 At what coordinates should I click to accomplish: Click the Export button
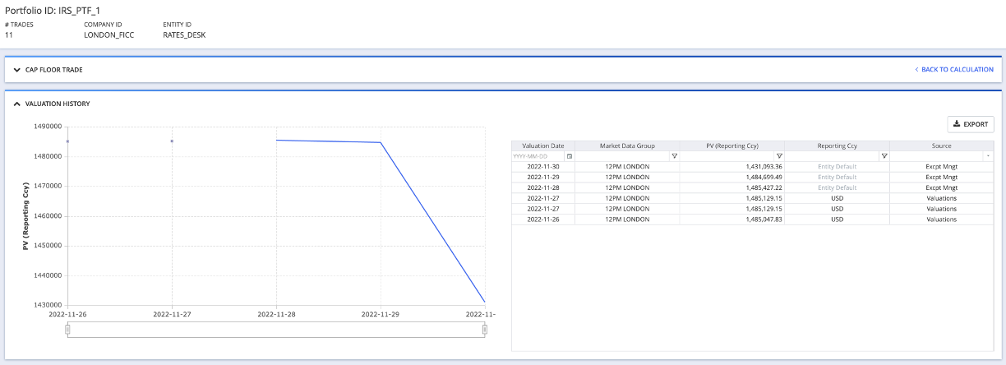pyautogui.click(x=971, y=124)
